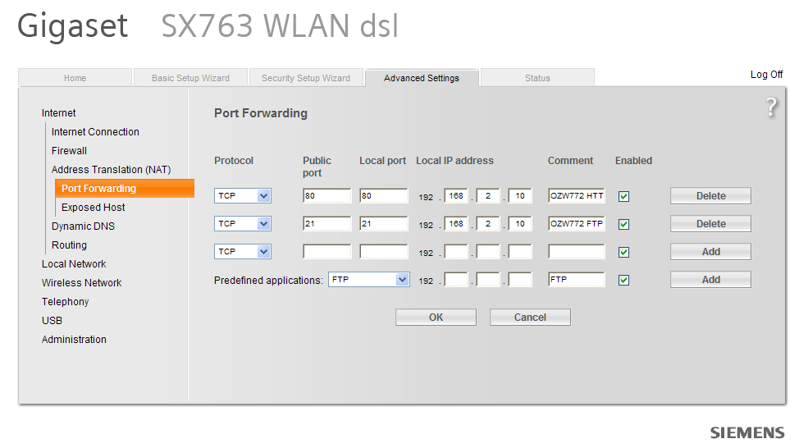This screenshot has width=799, height=448.
Task: Click IP field 168 in port 21 rule
Action: (x=456, y=224)
